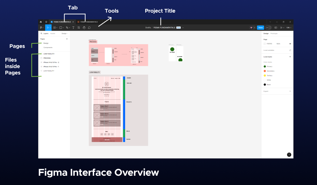
Task: Click the Home icon in the tab bar
Action: (x=41, y=22)
